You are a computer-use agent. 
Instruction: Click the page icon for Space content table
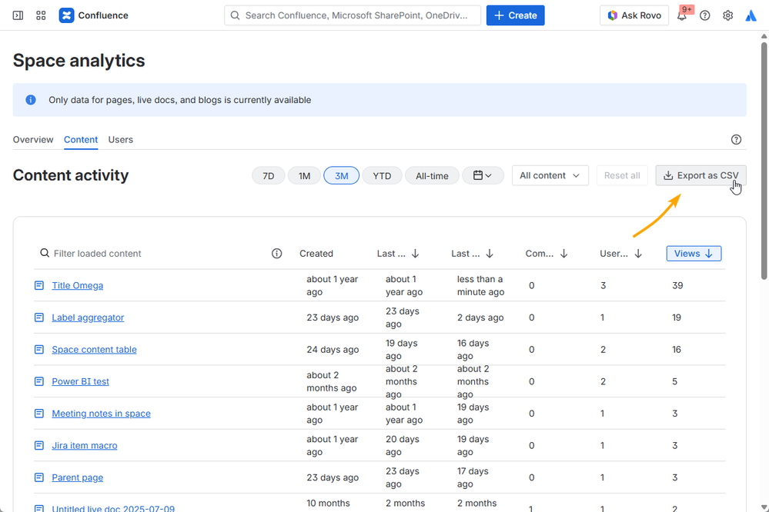pos(39,349)
